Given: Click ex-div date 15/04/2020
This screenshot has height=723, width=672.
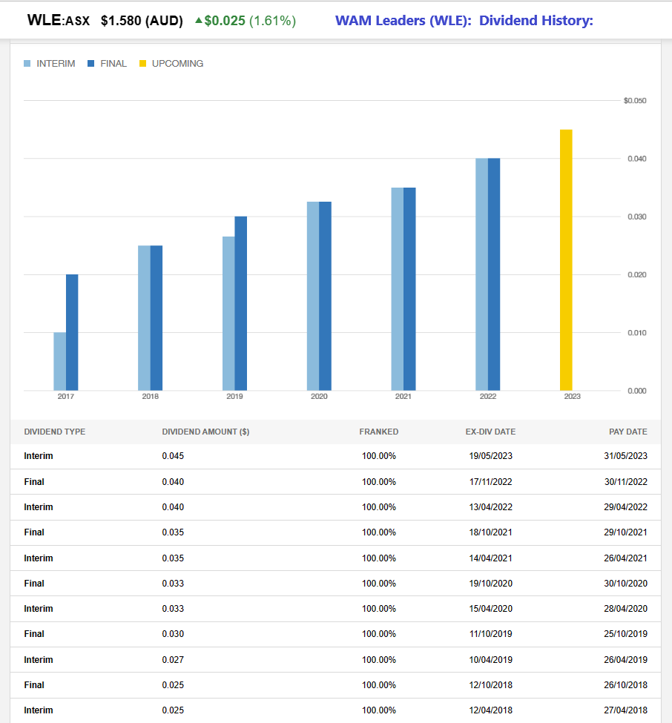Looking at the screenshot, I should point(491,609).
